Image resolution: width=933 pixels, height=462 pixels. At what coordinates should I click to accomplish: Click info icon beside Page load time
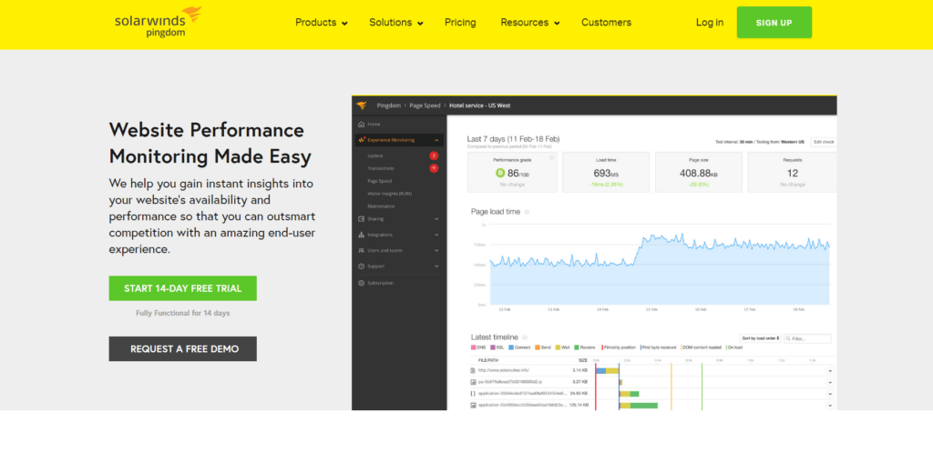point(528,211)
